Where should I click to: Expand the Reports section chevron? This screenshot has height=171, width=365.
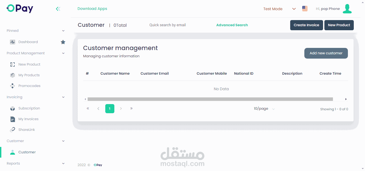point(63,164)
